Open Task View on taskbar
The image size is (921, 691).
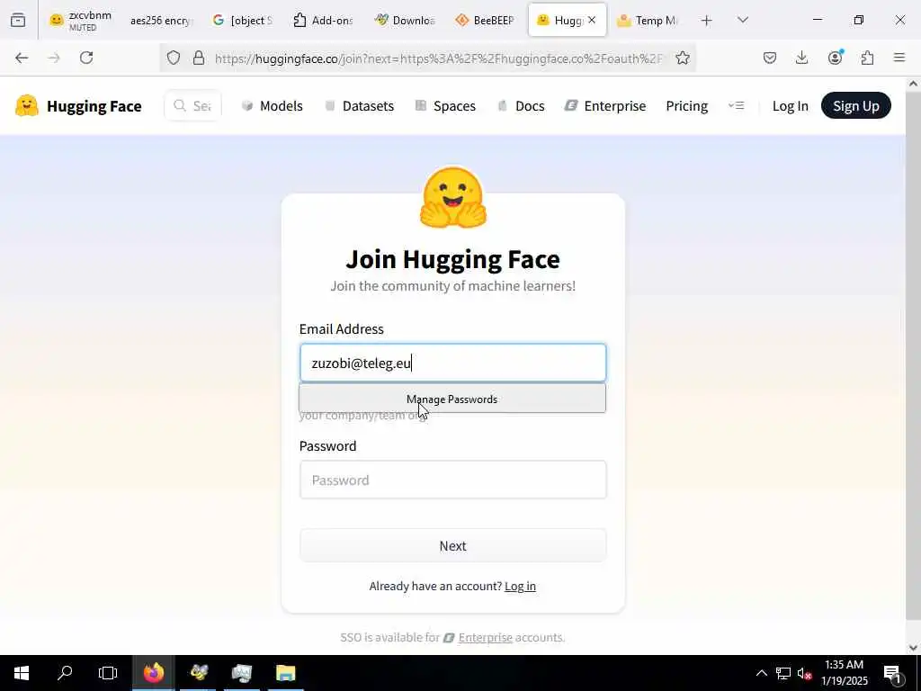tap(108, 673)
